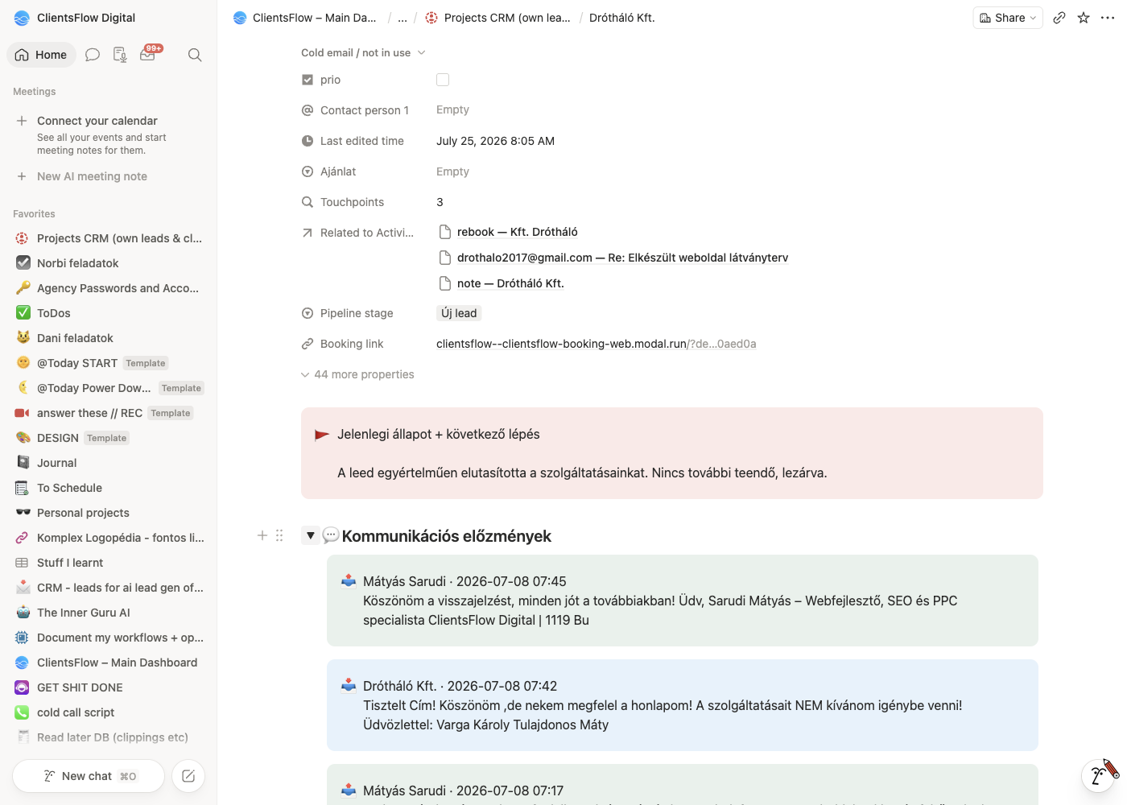Open Stuff I learnt page
The height and width of the screenshot is (805, 1127).
click(109, 563)
